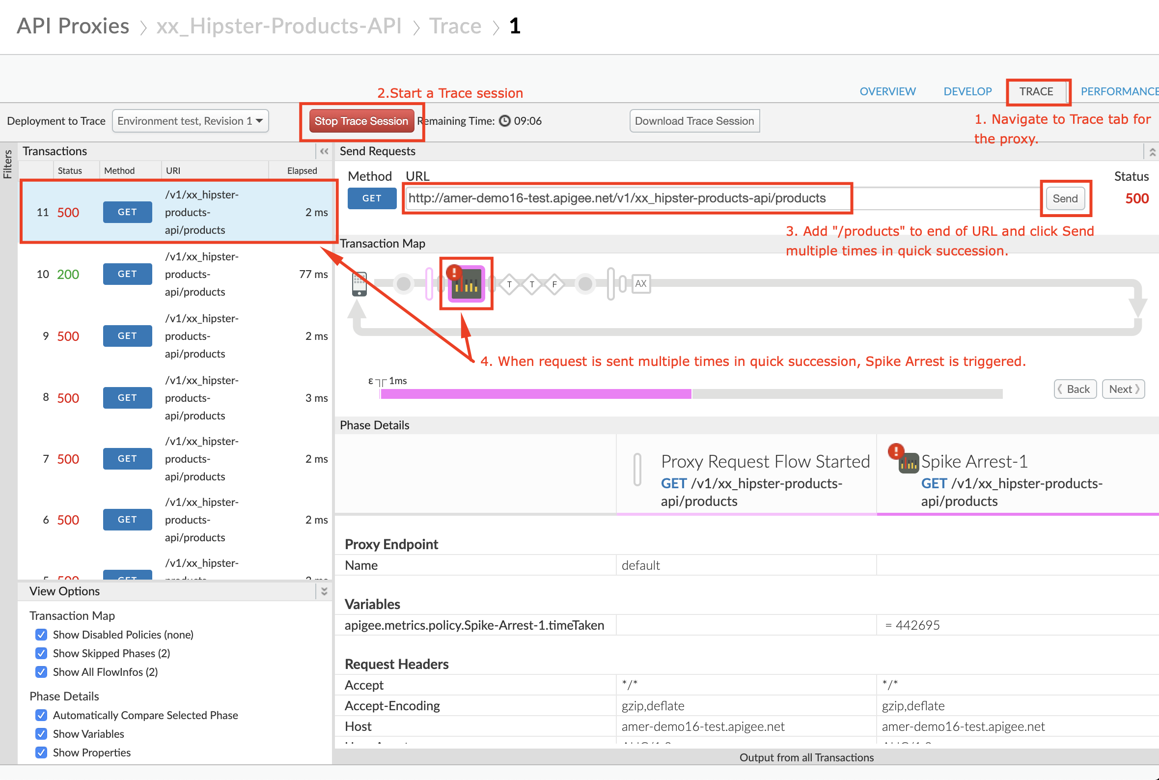Click the Send request button
The height and width of the screenshot is (780, 1159).
(x=1065, y=198)
